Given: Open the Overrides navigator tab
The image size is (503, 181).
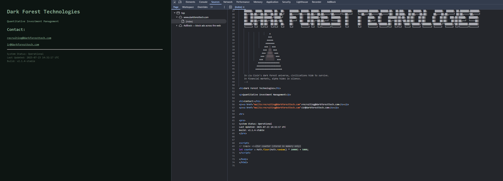Looking at the screenshot, I should (202, 7).
